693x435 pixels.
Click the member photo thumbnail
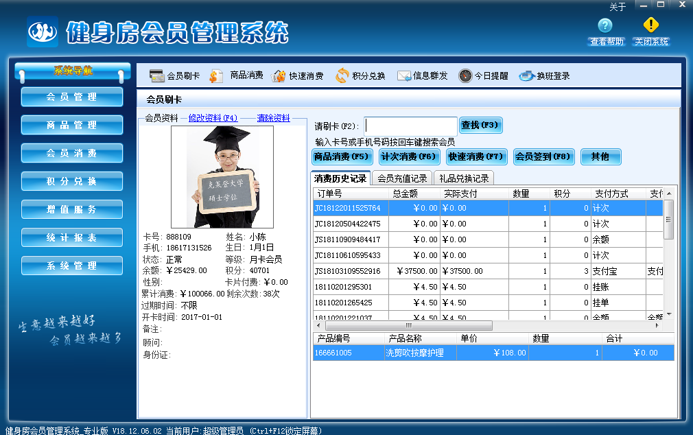222,177
